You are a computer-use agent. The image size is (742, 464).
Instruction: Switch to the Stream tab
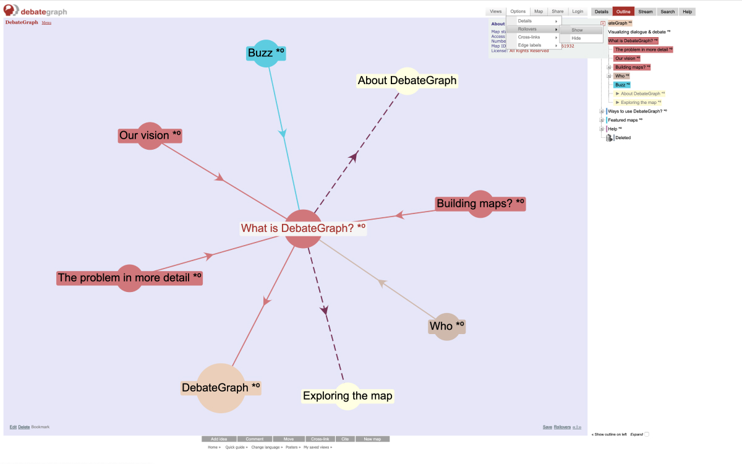pyautogui.click(x=645, y=12)
